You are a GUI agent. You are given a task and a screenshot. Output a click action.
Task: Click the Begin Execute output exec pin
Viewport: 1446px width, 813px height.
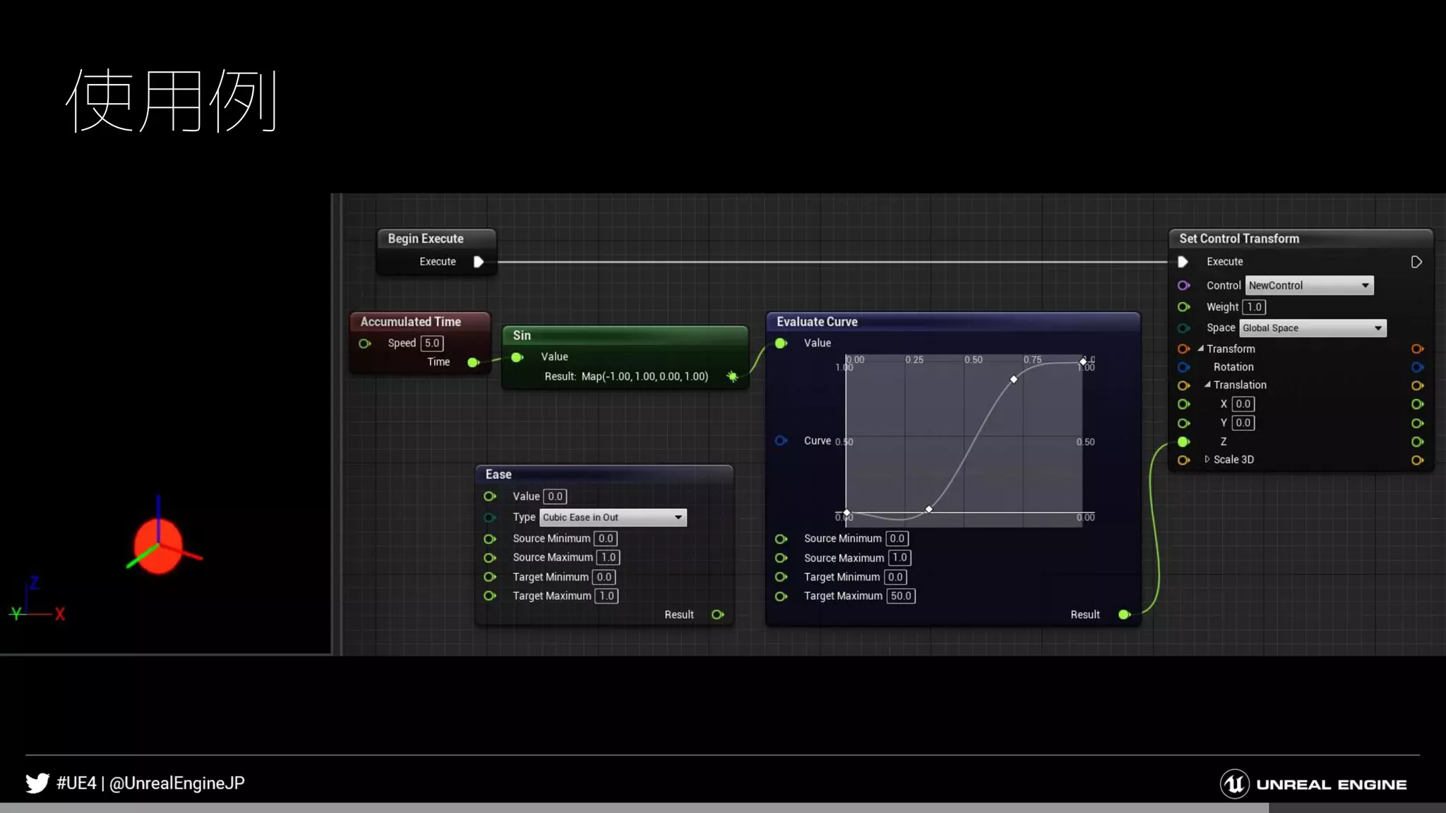coord(478,262)
